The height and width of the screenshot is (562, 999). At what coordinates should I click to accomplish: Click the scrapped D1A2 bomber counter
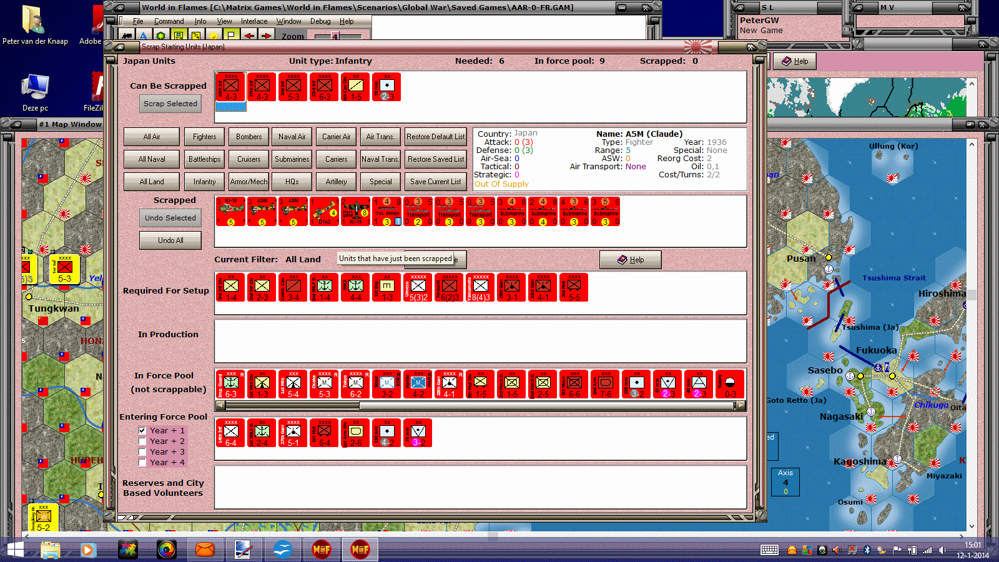324,212
